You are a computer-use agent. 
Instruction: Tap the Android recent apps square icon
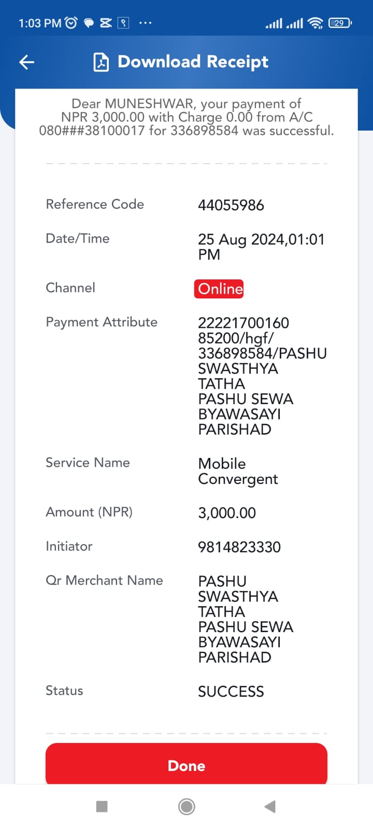coord(102,806)
